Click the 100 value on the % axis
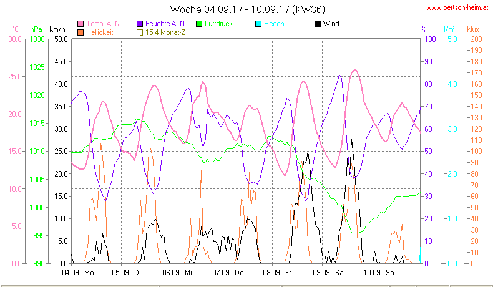This screenshot has height=287, width=493. click(430, 39)
